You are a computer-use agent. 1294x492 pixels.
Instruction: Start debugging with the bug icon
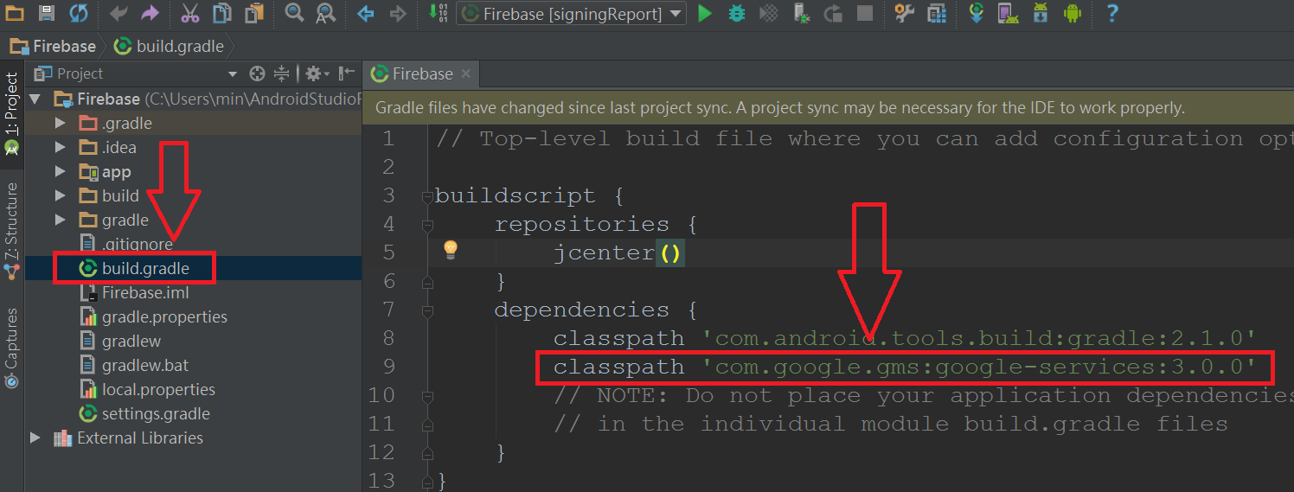pyautogui.click(x=737, y=13)
